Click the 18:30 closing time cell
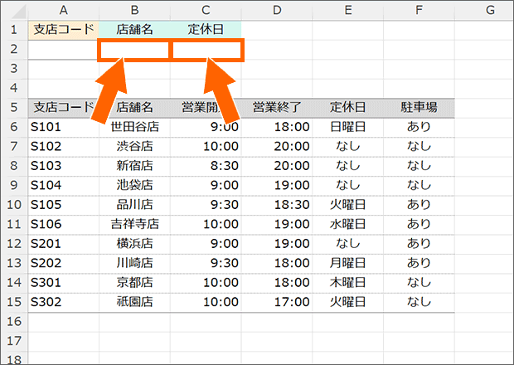 click(277, 204)
